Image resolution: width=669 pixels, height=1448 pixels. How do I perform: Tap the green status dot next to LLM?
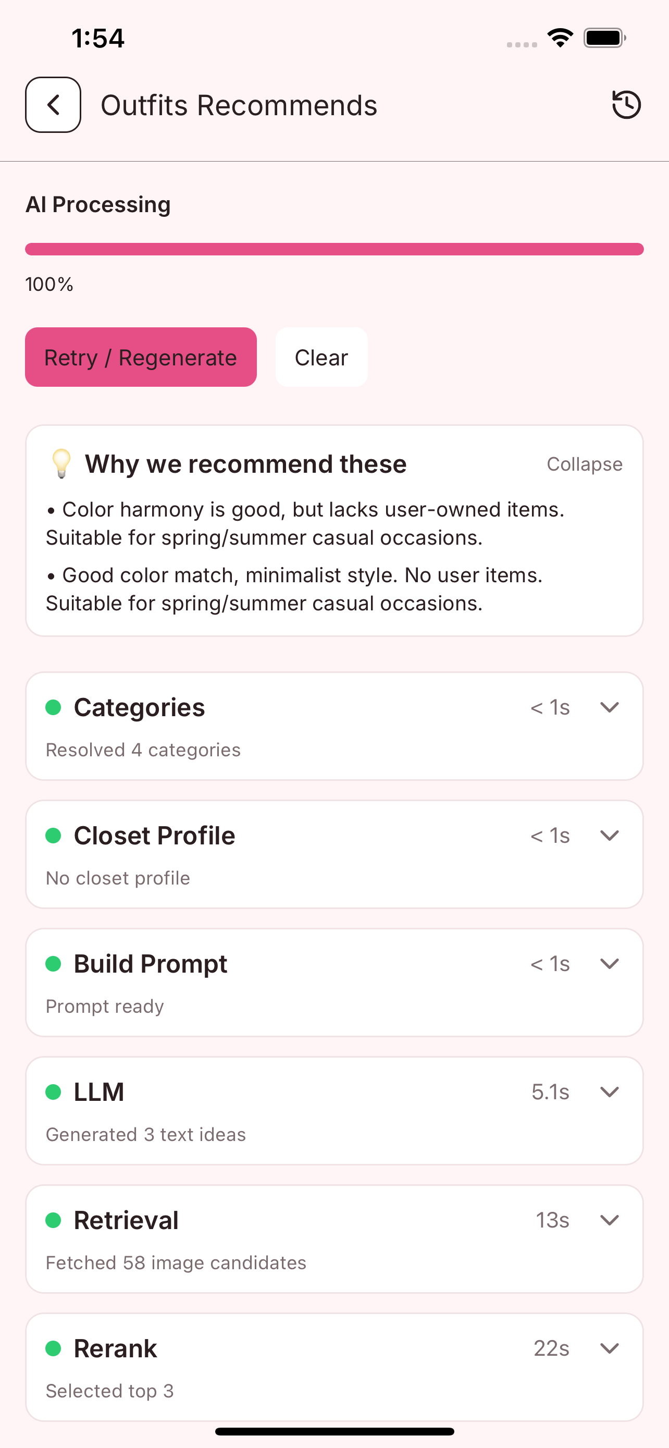pyautogui.click(x=54, y=1092)
